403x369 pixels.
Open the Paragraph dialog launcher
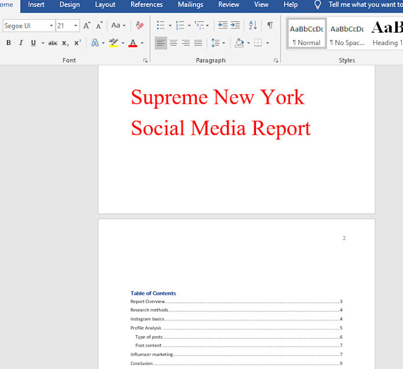(x=276, y=61)
